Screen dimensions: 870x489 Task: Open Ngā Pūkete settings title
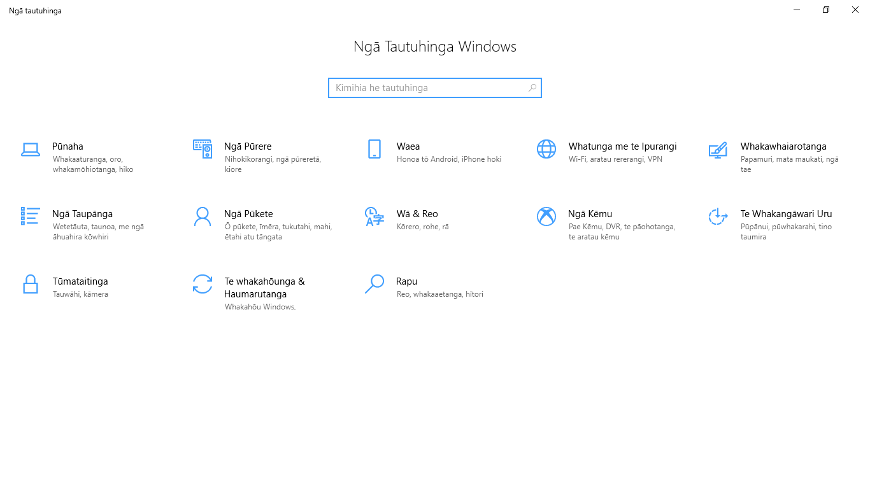pos(248,214)
